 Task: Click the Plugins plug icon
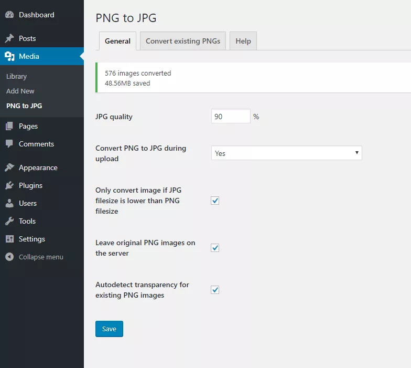[9, 185]
